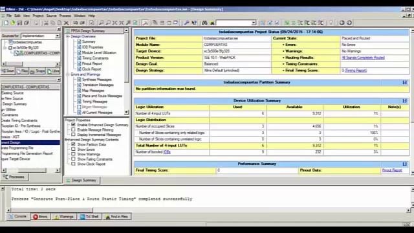Click the What's This help cursor icon
The height and width of the screenshot is (233, 414).
(194, 23)
